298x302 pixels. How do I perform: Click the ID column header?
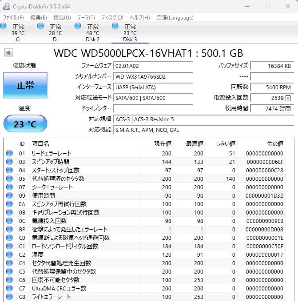(22, 144)
